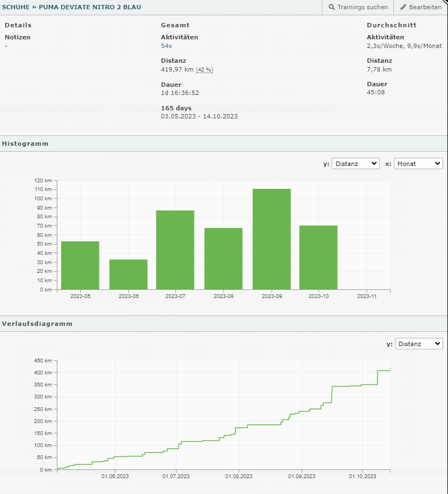Viewport: 448px width, 494px height.
Task: Click the 2023-05 histogram bar
Action: tap(80, 265)
